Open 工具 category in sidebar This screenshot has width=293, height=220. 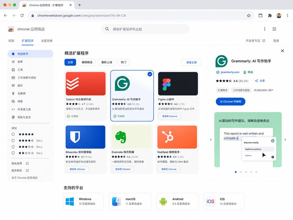(x=30, y=70)
